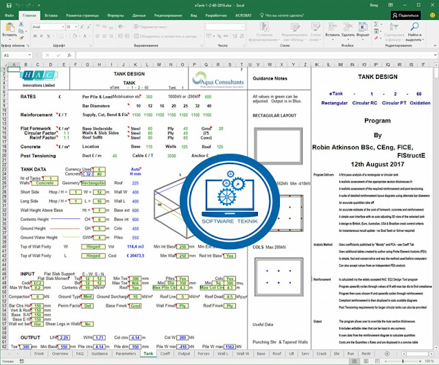Click the 'Что вы хотите сделать?' search box

[x=282, y=15]
